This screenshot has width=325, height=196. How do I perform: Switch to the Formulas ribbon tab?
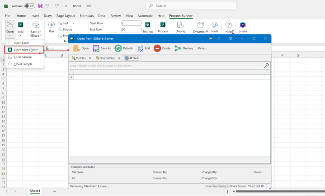(87, 16)
